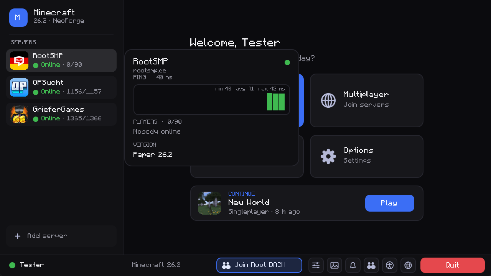
Task: Click the "1156/1157" player count for OPSucht
Action: pos(84,92)
